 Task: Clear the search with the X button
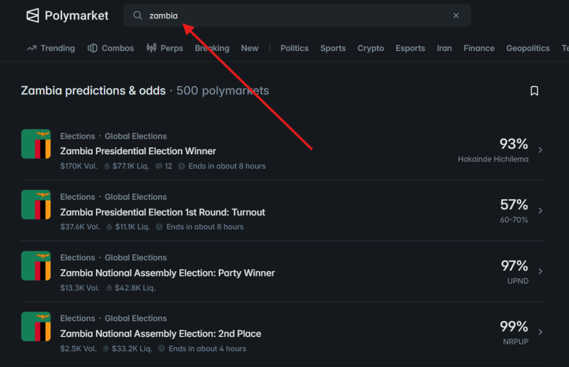coord(456,15)
